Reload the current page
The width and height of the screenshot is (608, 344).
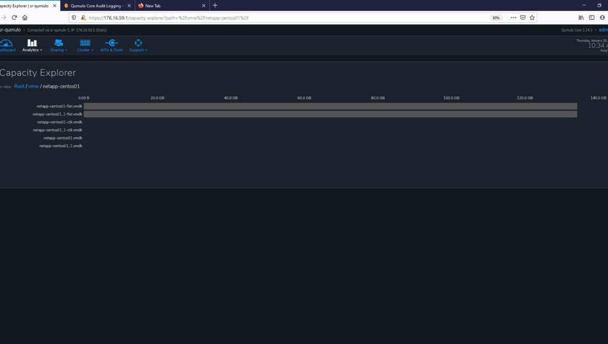coord(15,18)
